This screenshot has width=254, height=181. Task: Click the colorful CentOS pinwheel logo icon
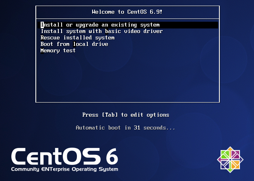click(230, 160)
